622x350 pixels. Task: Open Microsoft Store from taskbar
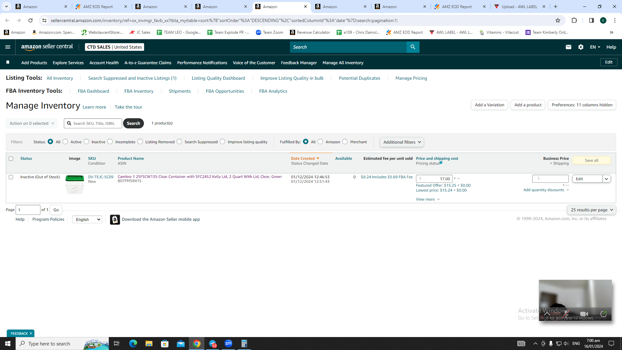pos(165,344)
